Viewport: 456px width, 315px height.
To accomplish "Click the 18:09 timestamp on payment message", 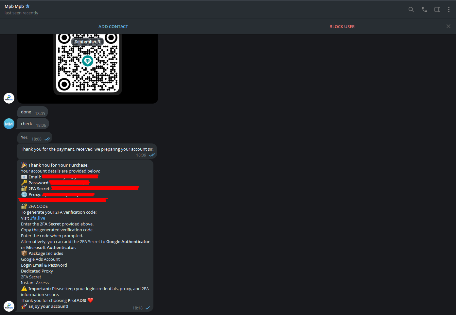I will [141, 155].
